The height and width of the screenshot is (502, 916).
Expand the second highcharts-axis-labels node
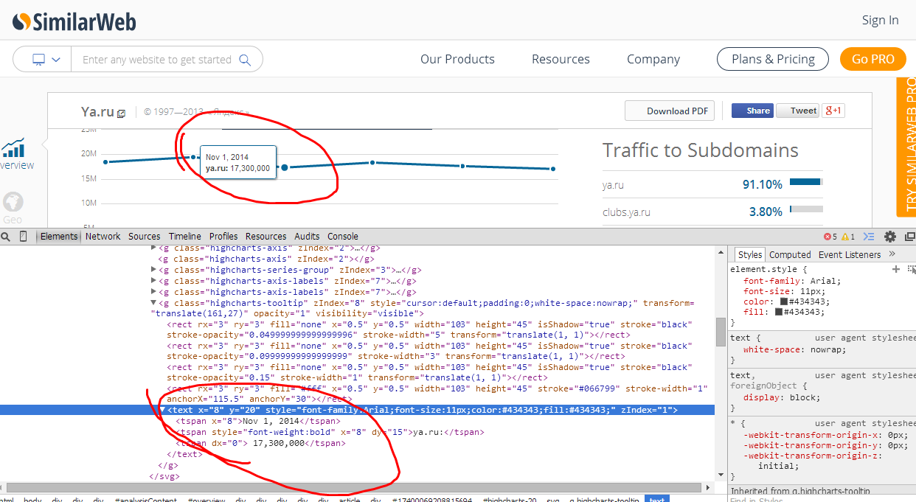click(154, 292)
